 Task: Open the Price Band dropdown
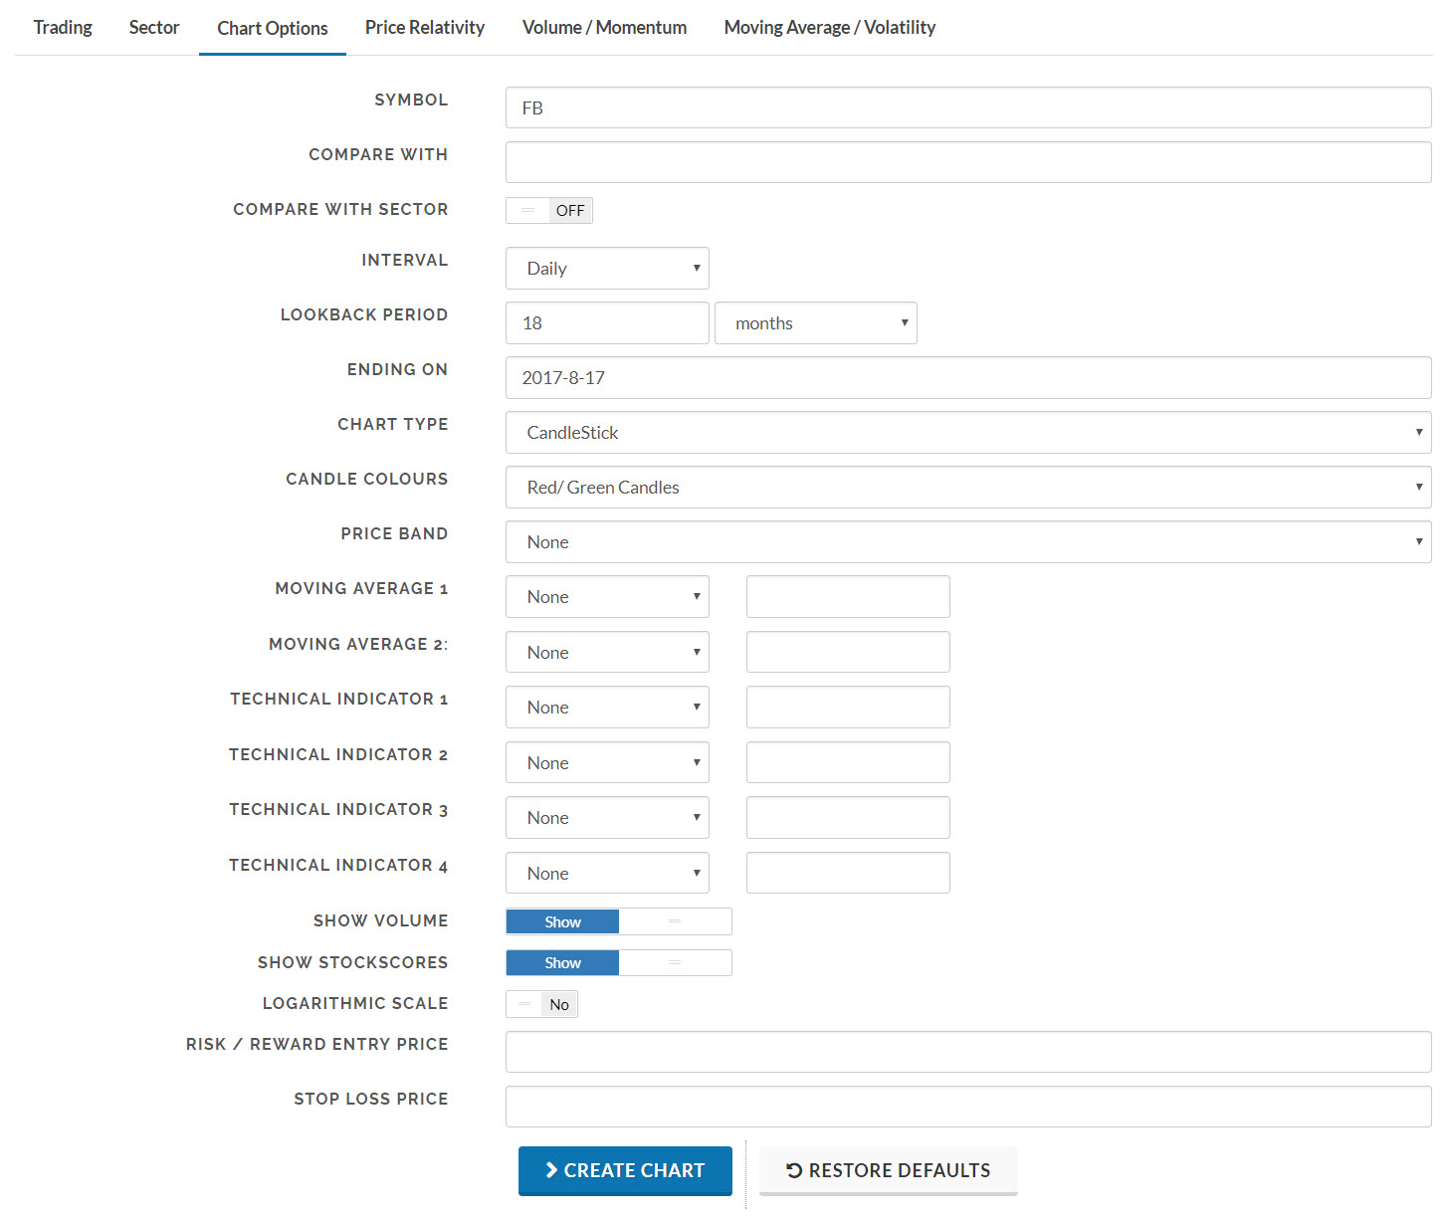[x=967, y=542]
